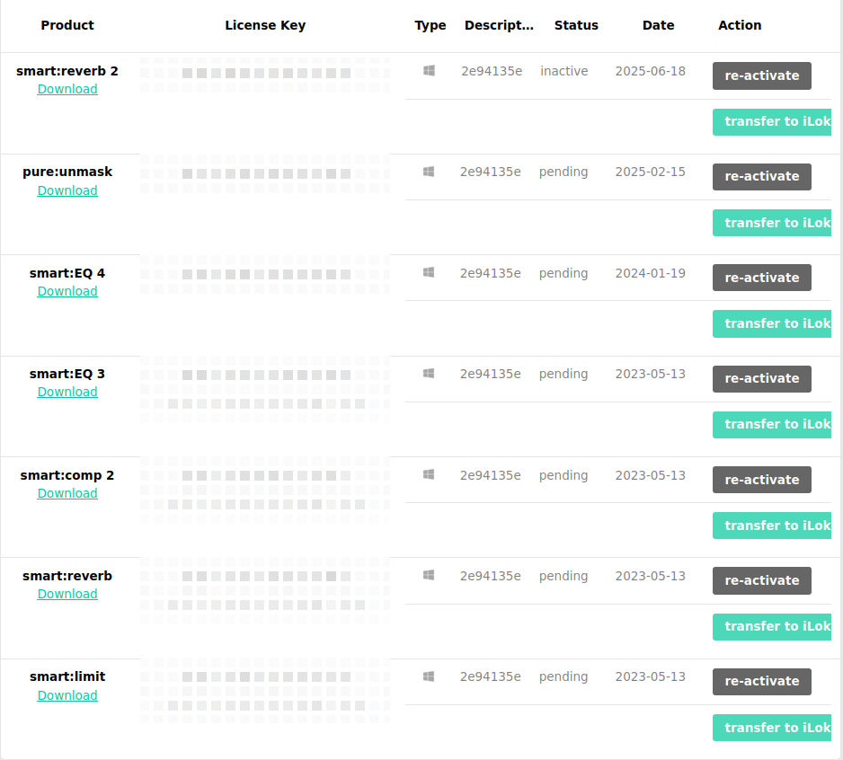Click the blurred license key of smart:limit
The image size is (843, 760).
click(x=265, y=691)
